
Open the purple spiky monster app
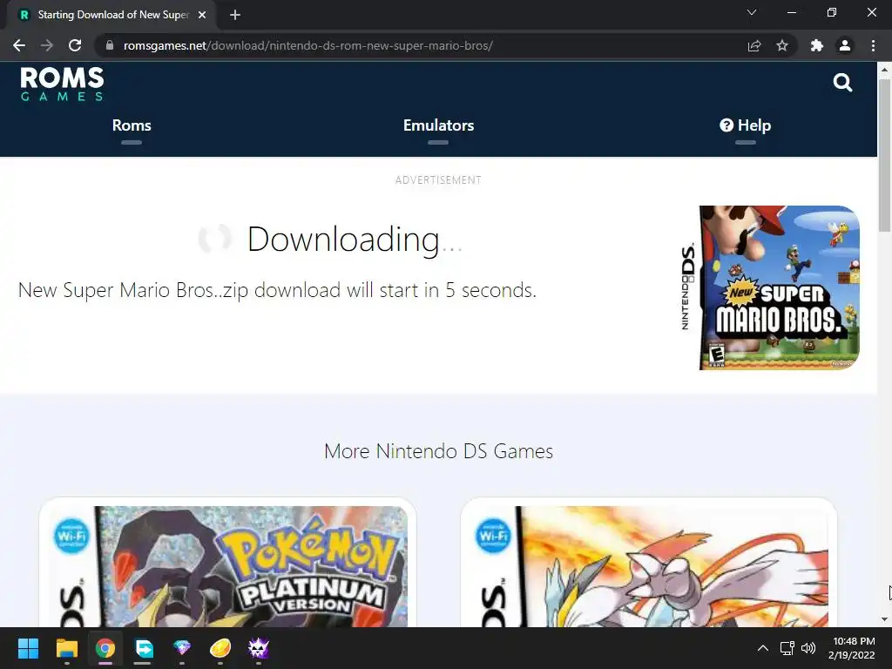[258, 648]
